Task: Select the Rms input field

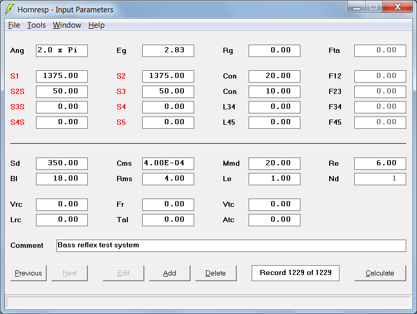Action: click(168, 179)
